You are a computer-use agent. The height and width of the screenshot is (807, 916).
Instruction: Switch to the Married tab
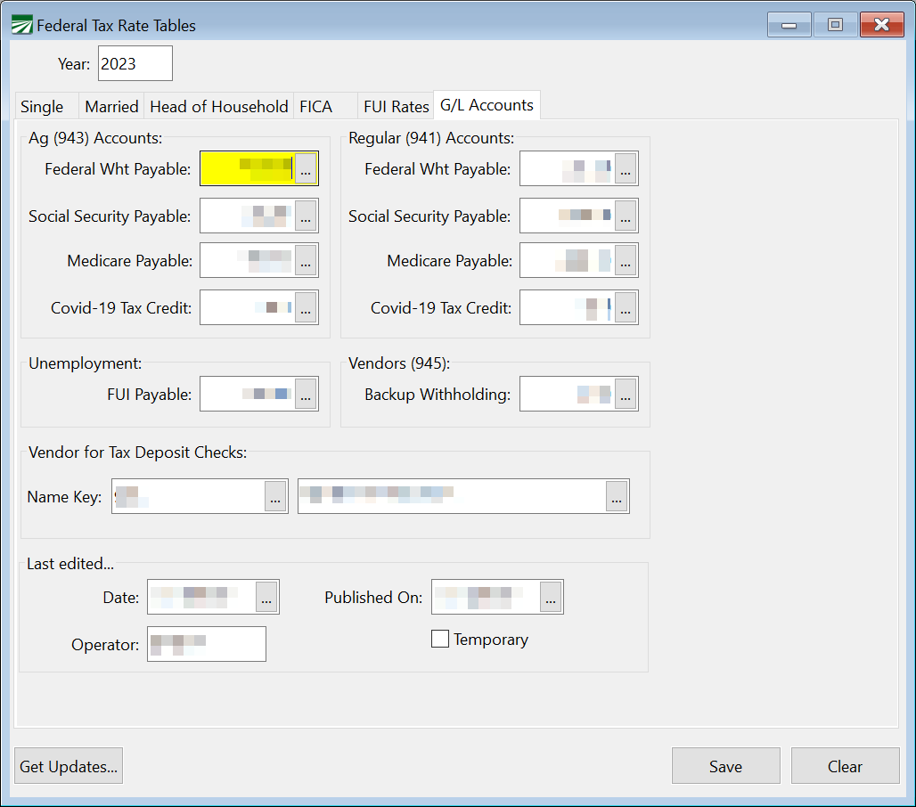pyautogui.click(x=111, y=107)
